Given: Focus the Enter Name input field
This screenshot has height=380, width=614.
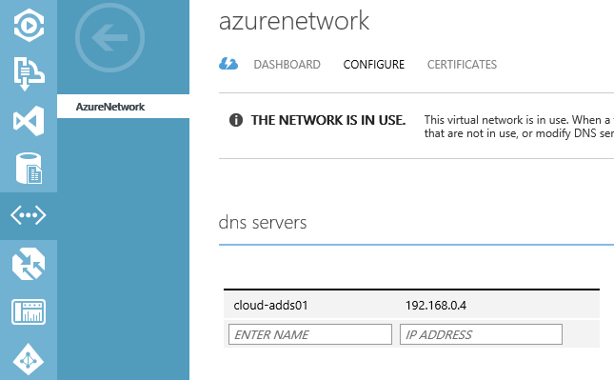Looking at the screenshot, I should coord(310,334).
